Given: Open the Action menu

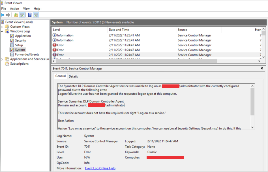Looking at the screenshot, I should point(14,9).
